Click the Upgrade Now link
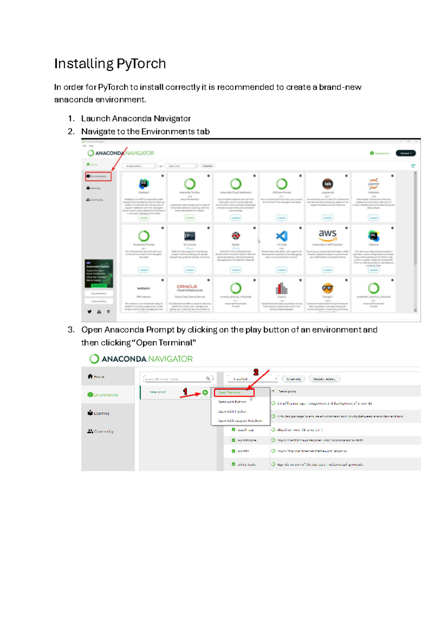This screenshot has height=633, width=448. point(380,153)
